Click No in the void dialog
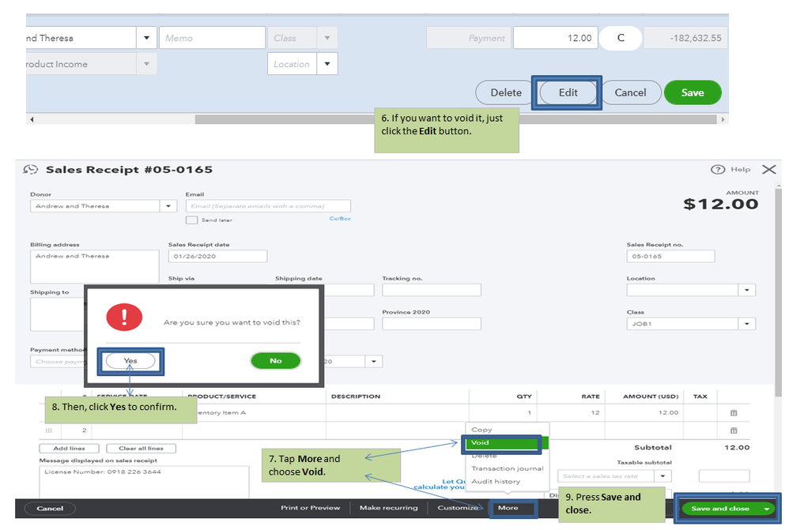Viewport: 789px width, 530px height. click(x=276, y=360)
